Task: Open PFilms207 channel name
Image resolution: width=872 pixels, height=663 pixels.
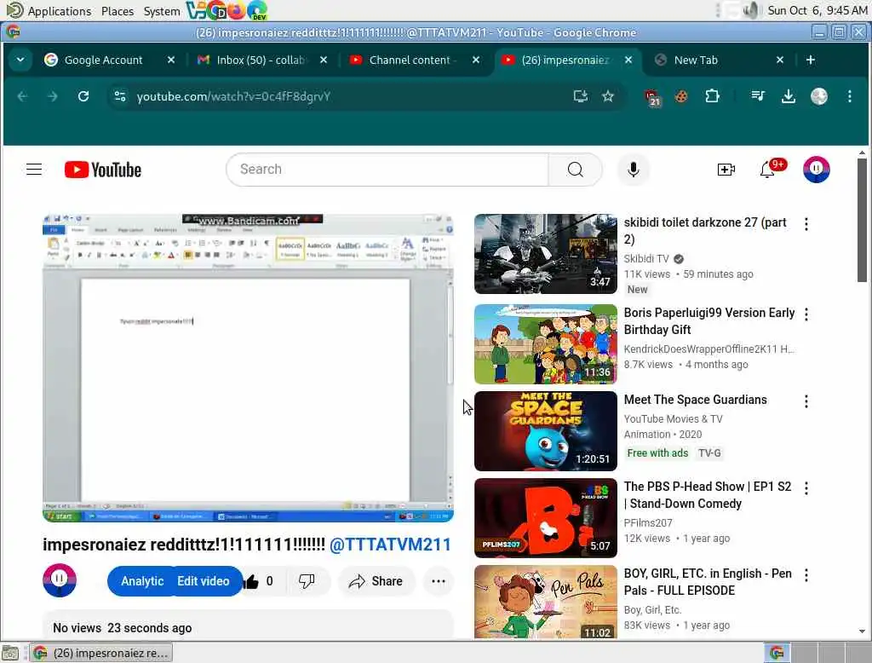Action: point(648,522)
